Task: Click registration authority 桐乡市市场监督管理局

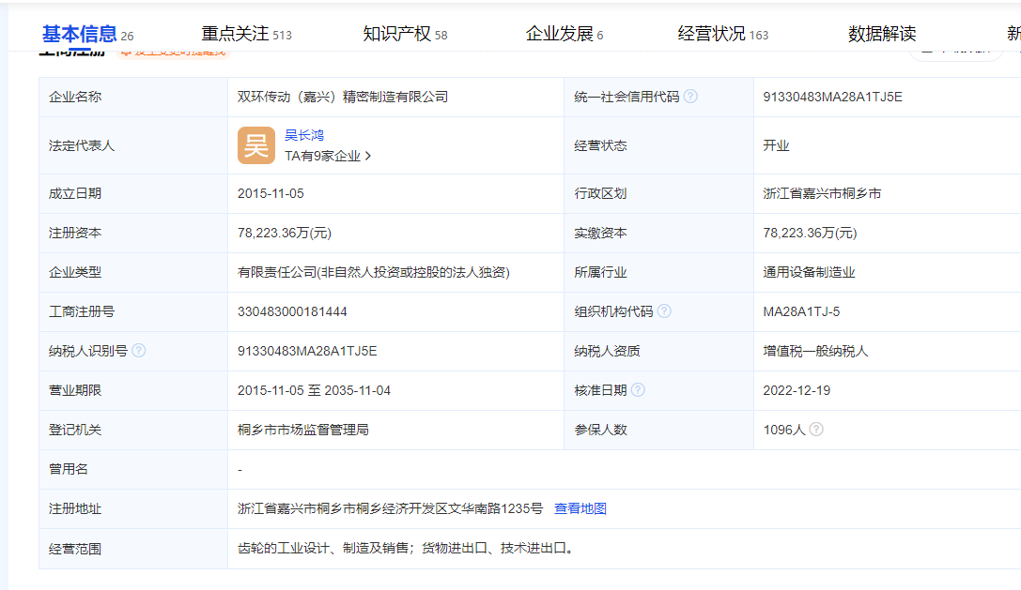Action: pyautogui.click(x=302, y=430)
